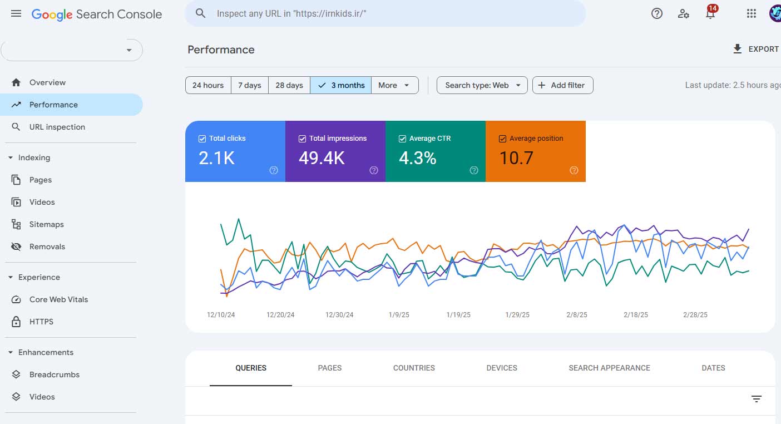Click the Core Web Vitals gauge icon
The image size is (781, 424).
point(17,299)
